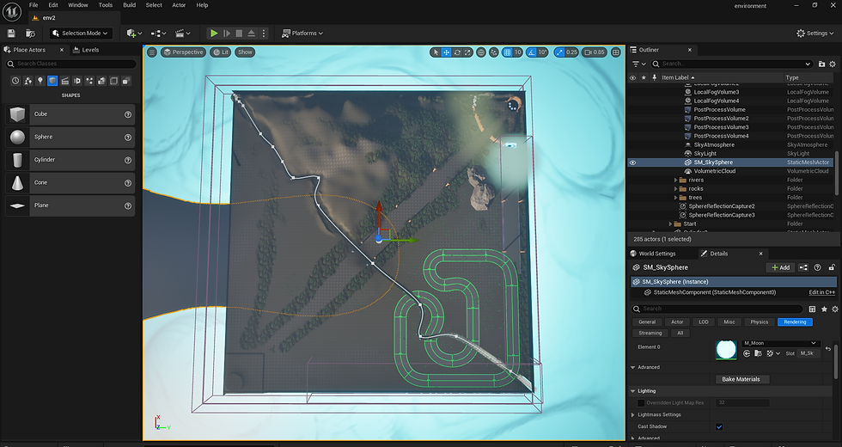Select the Shapes category cube icon
The image size is (842, 447).
pyautogui.click(x=52, y=81)
